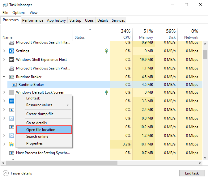Click the gear icon in the 1.2 MB row
Screen dimensions: 208x181
pos(12,136)
